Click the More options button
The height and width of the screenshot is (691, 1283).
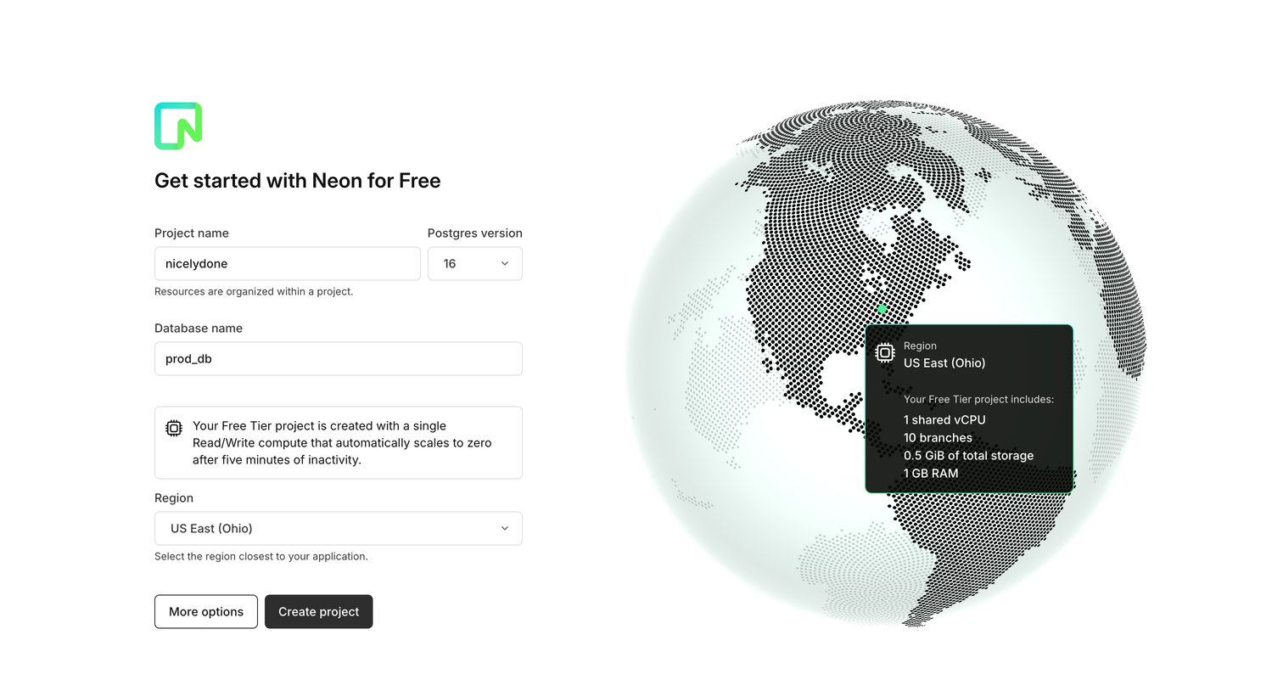pyautogui.click(x=206, y=611)
